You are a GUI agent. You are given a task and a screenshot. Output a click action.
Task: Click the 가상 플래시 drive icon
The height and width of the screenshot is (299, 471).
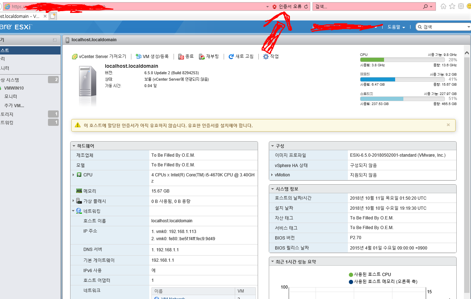click(x=79, y=201)
